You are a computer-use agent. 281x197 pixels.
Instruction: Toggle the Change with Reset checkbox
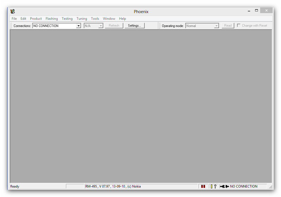239,26
